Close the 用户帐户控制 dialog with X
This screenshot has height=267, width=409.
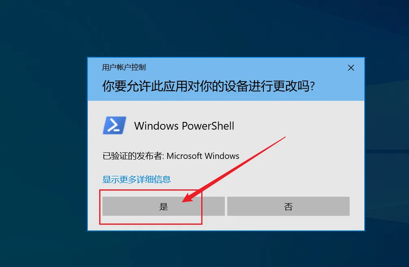tap(351, 68)
